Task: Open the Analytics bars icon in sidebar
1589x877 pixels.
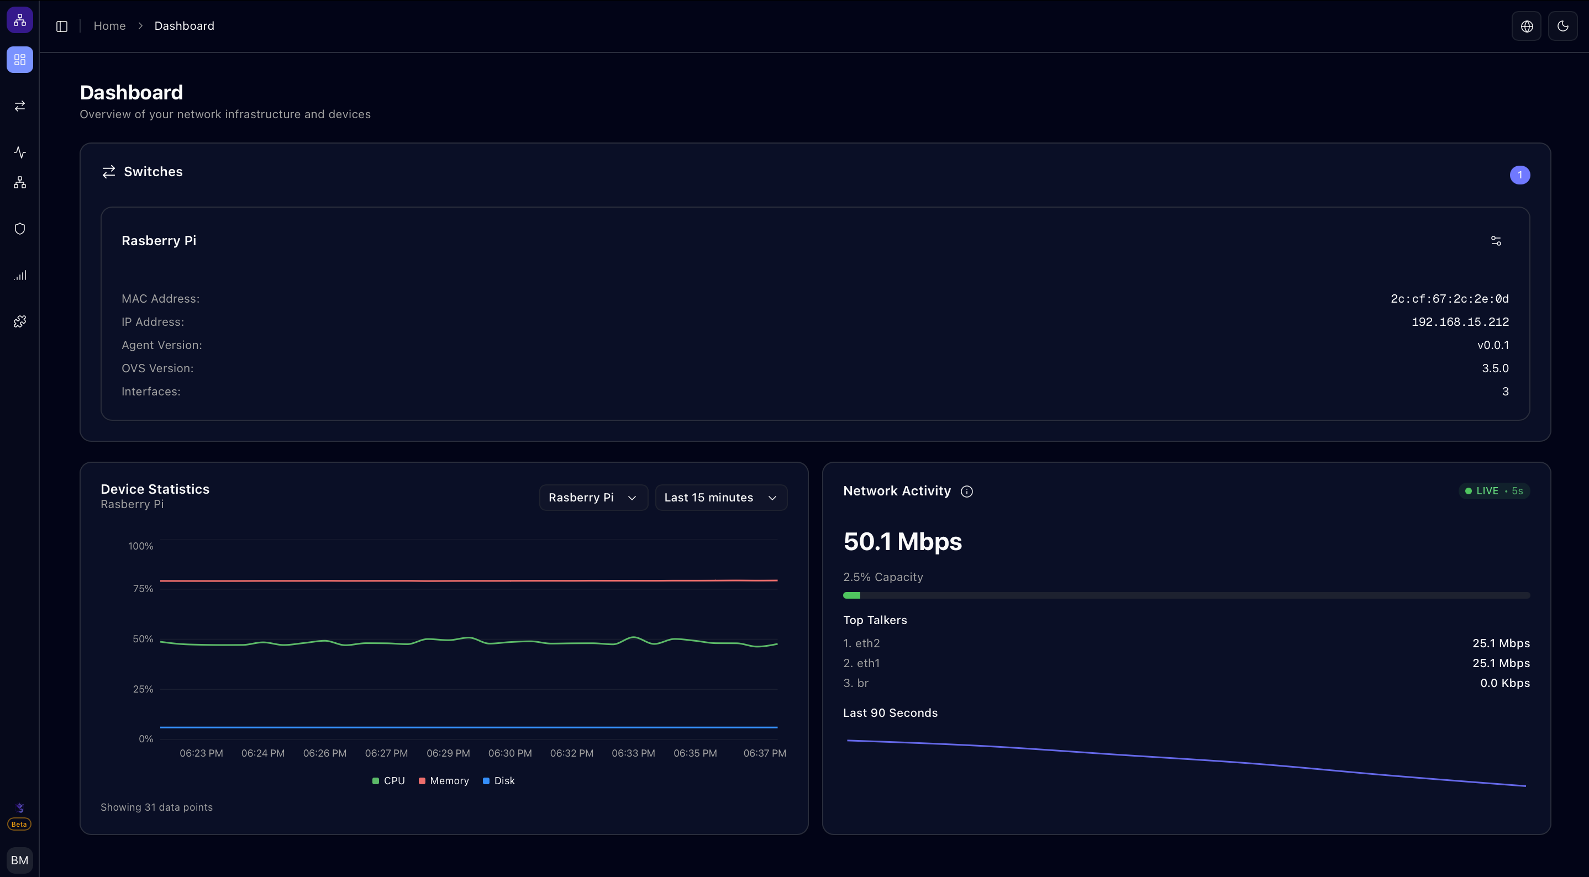Action: (x=19, y=275)
